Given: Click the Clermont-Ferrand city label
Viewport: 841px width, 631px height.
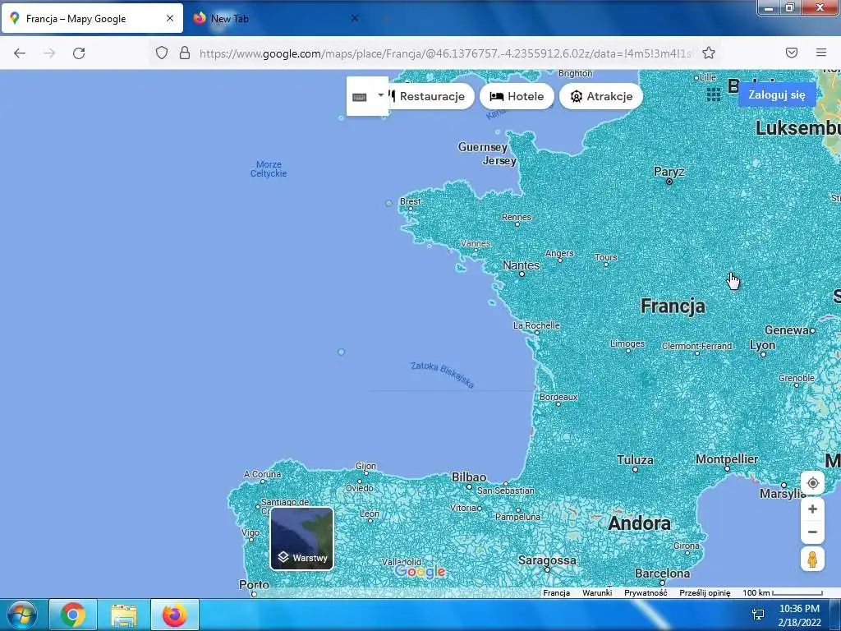Looking at the screenshot, I should [x=696, y=346].
